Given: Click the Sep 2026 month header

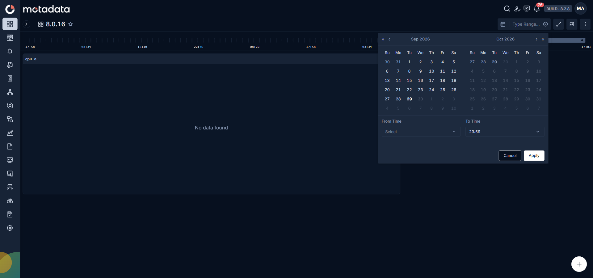Looking at the screenshot, I should 420,39.
